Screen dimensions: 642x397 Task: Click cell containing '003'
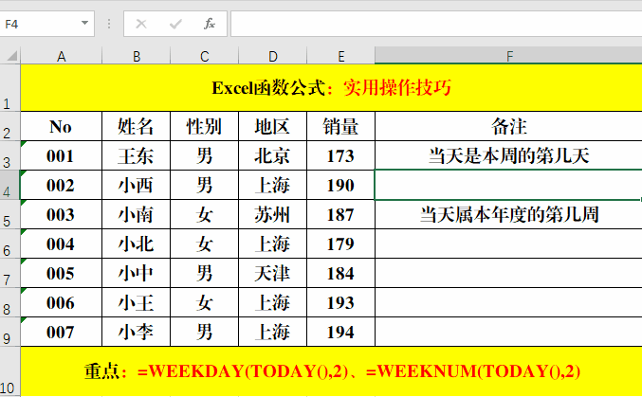tap(61, 214)
